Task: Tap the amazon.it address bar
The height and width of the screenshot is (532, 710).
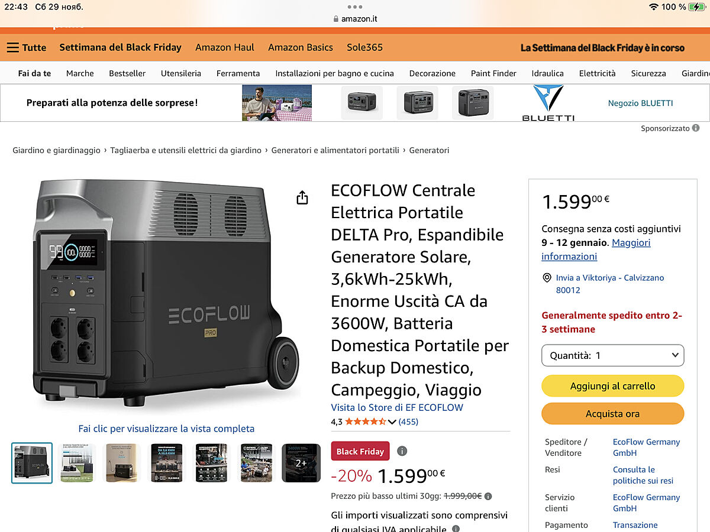Action: coord(355,18)
